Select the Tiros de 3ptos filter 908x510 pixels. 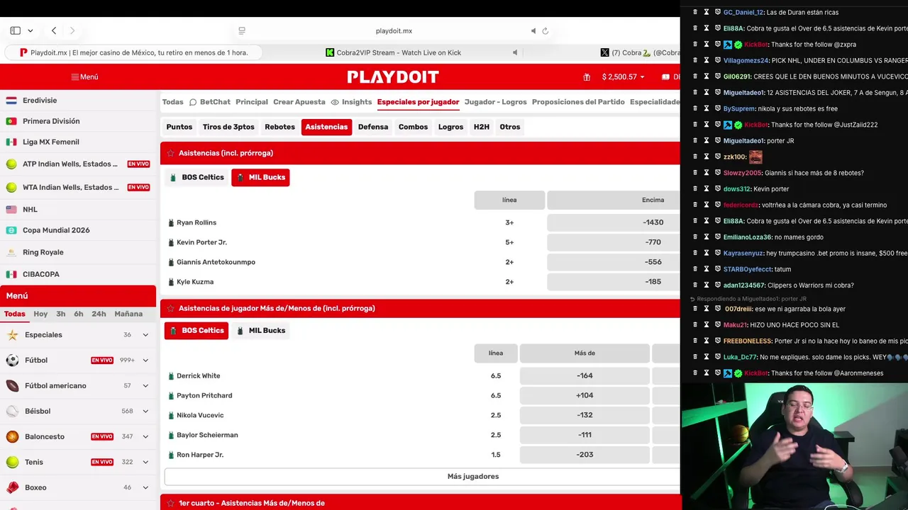(x=228, y=127)
